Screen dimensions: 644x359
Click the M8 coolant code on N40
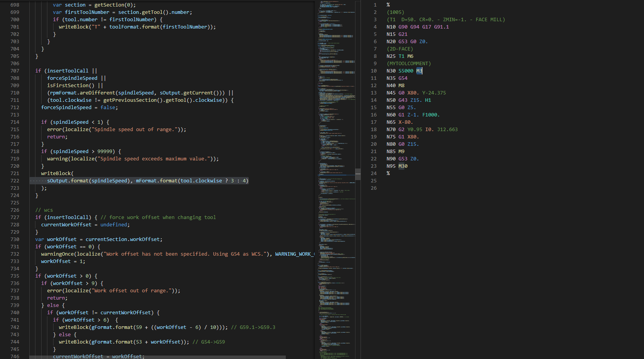pos(401,86)
